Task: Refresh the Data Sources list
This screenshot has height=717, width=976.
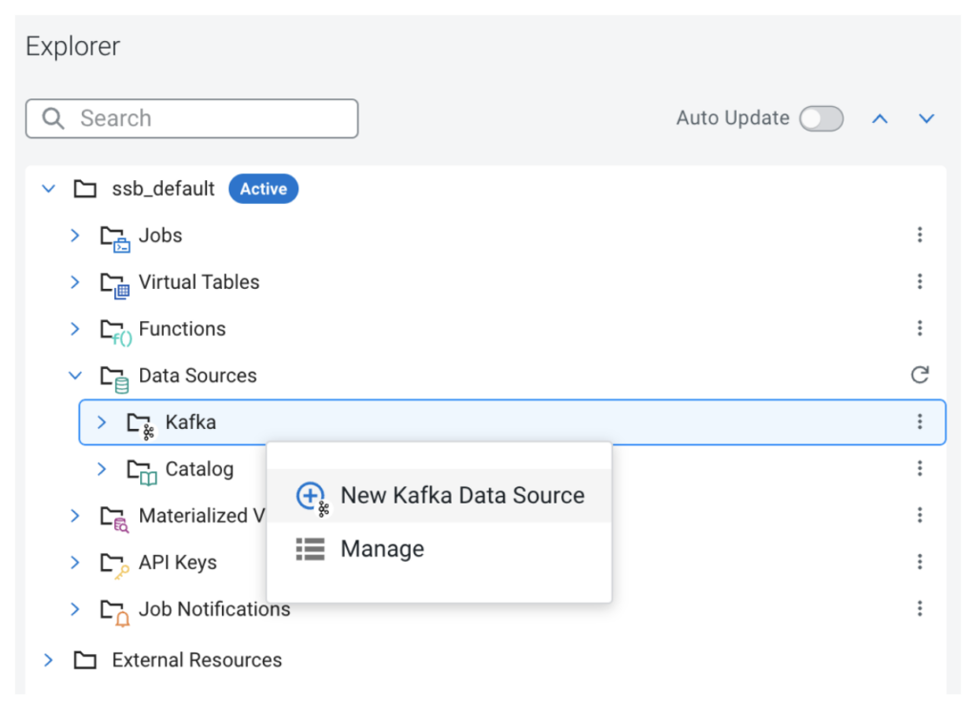Action: 920,375
